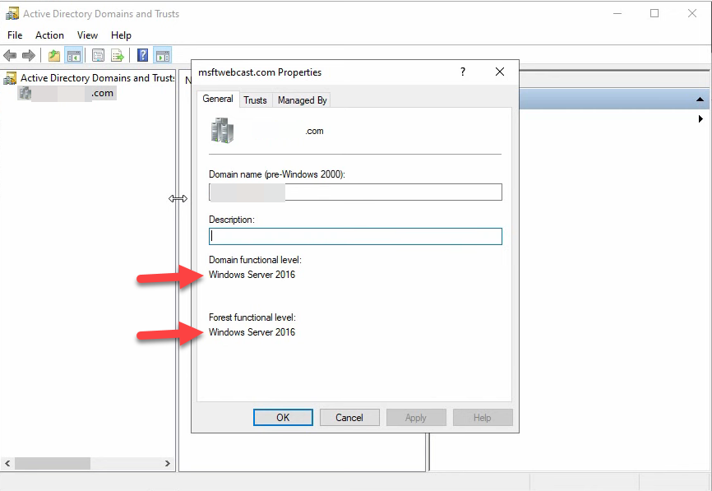Click the Apply button
This screenshot has width=712, height=491.
(416, 418)
